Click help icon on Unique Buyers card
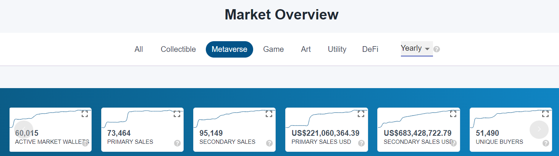 coord(546,143)
